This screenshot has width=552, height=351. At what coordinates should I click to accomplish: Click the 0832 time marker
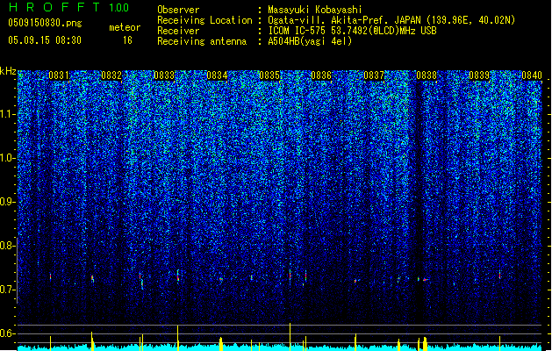coord(111,75)
